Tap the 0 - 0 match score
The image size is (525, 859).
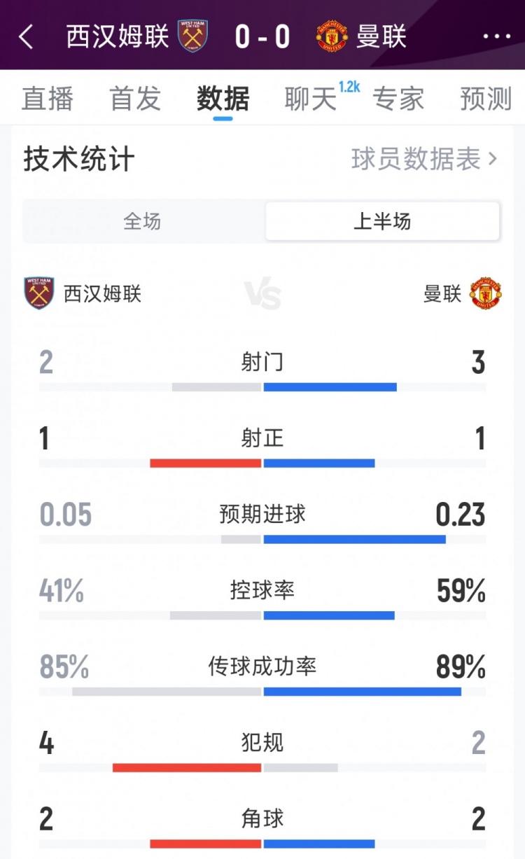262,36
